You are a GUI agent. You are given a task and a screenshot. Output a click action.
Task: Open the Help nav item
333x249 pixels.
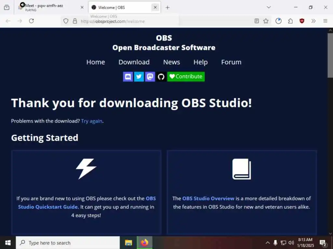click(200, 62)
